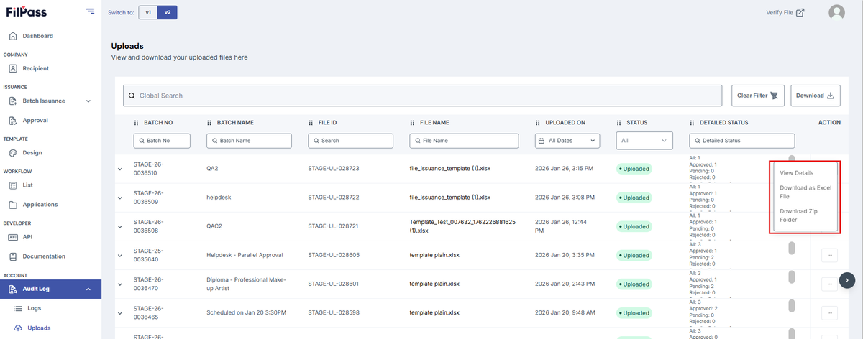Click the Download button

tap(816, 96)
